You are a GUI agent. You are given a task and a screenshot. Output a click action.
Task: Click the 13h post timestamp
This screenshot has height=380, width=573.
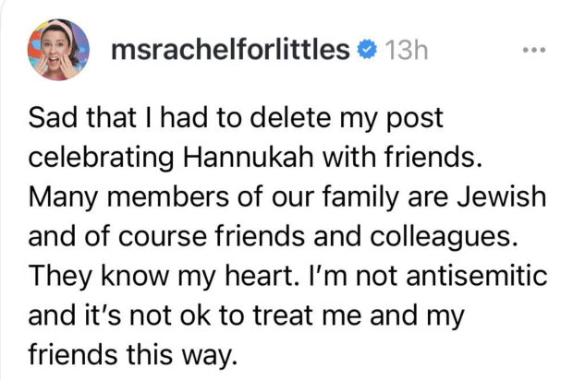(x=407, y=50)
